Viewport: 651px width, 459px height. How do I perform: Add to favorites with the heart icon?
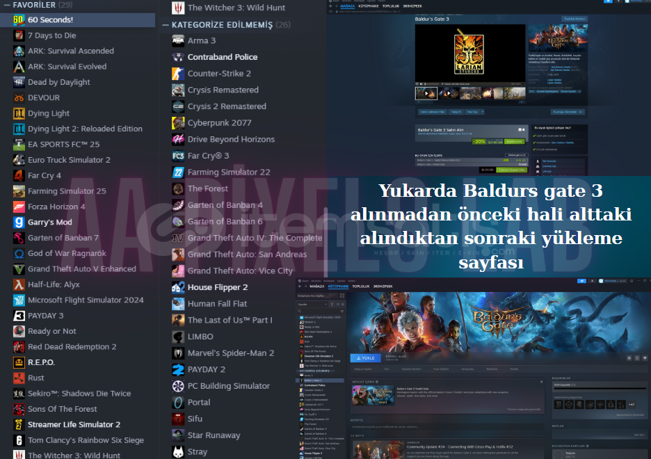[645, 357]
